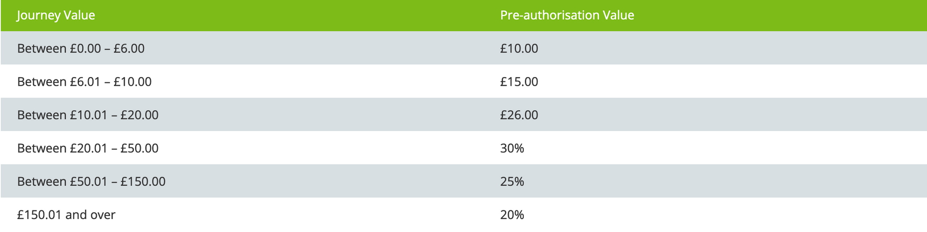Click the Between £10.01 – £20.00 cell
The height and width of the screenshot is (232, 927).
87,115
